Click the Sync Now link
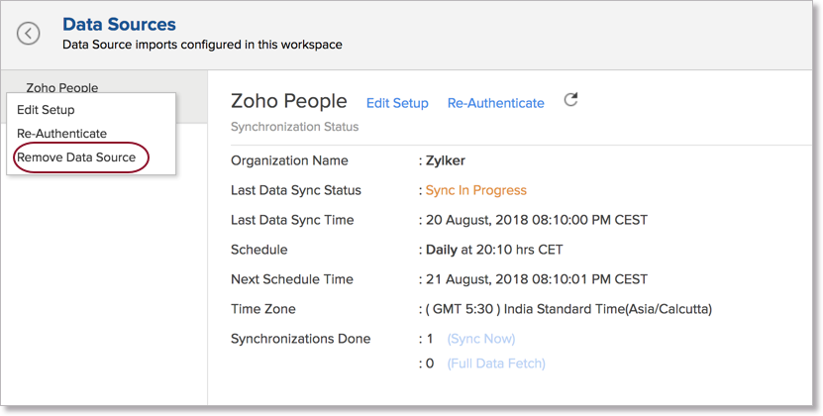823x416 pixels. coord(481,339)
